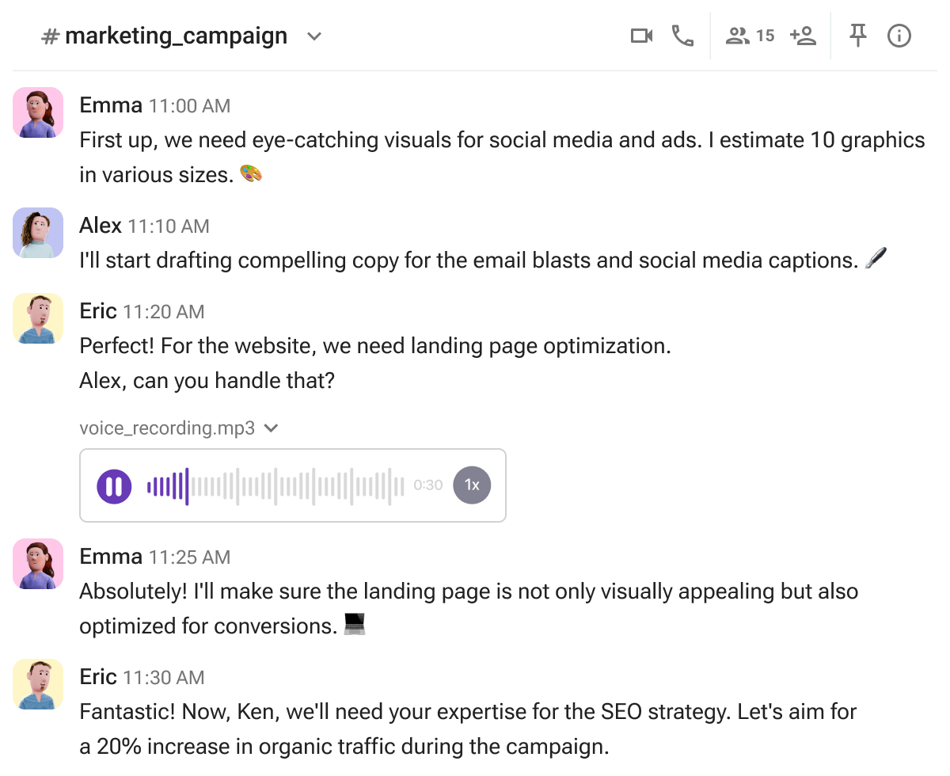The width and height of the screenshot is (950, 776).
Task: Click Alex's profile avatar
Action: coord(38,233)
